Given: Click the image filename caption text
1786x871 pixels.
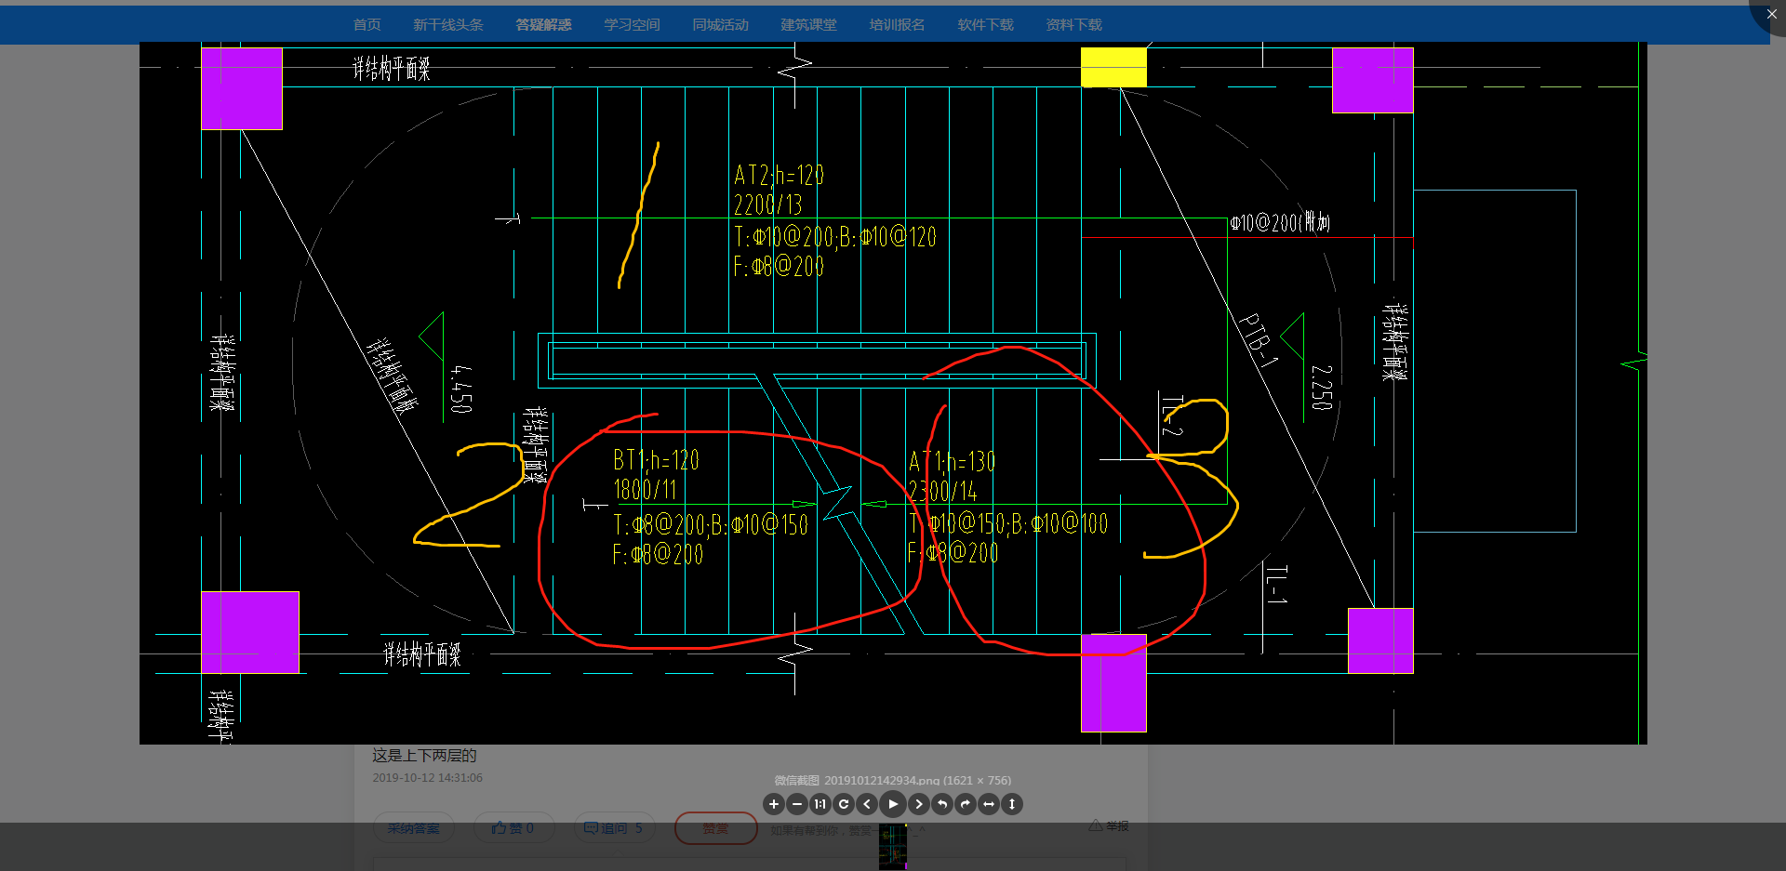Looking at the screenshot, I should pos(893,780).
